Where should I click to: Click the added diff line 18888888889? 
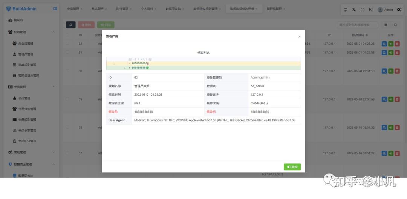pos(203,68)
